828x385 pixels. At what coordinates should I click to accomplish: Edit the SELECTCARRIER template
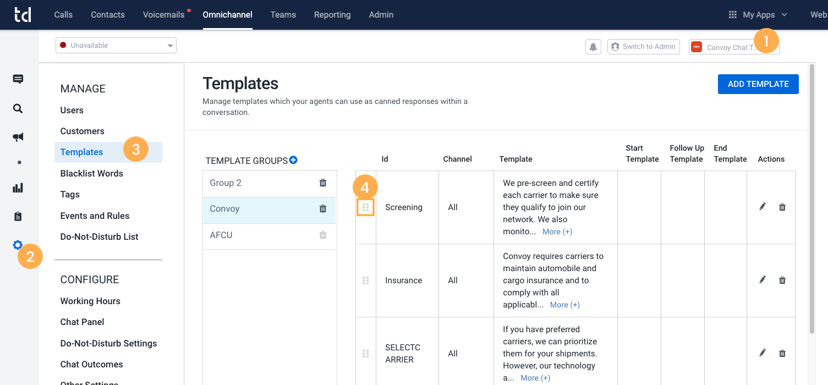(763, 353)
